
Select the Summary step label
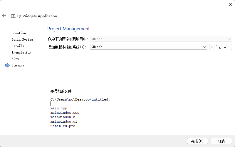[x=18, y=65]
